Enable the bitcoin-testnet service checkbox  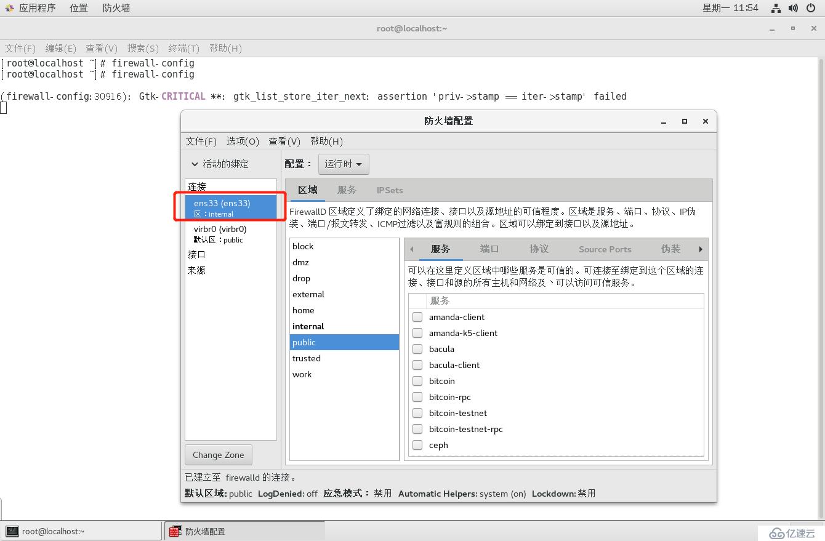[417, 413]
